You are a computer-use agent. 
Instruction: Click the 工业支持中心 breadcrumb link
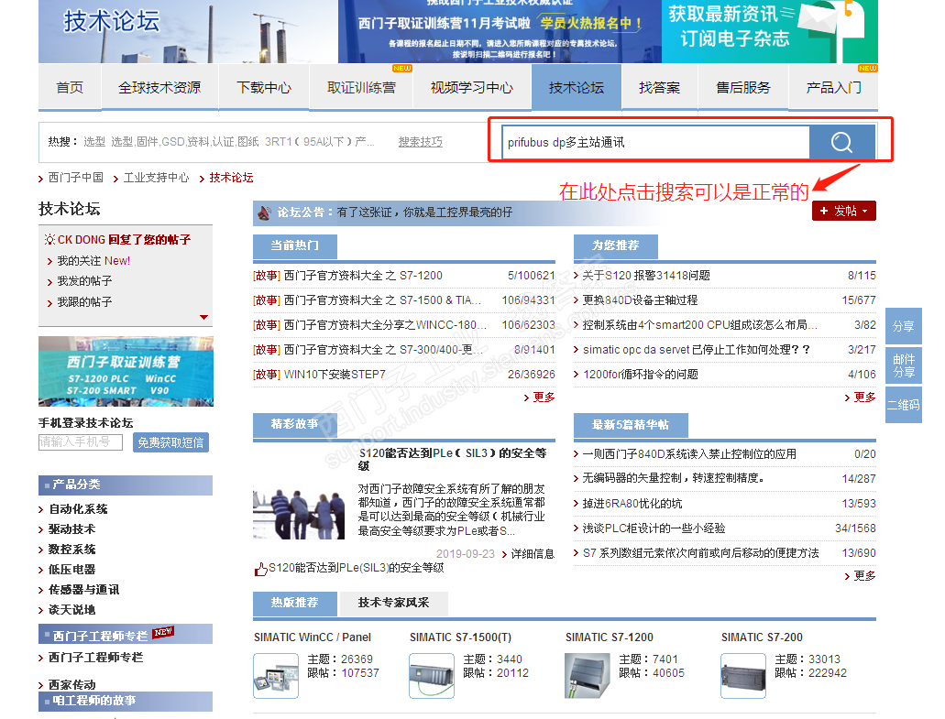coord(156,178)
